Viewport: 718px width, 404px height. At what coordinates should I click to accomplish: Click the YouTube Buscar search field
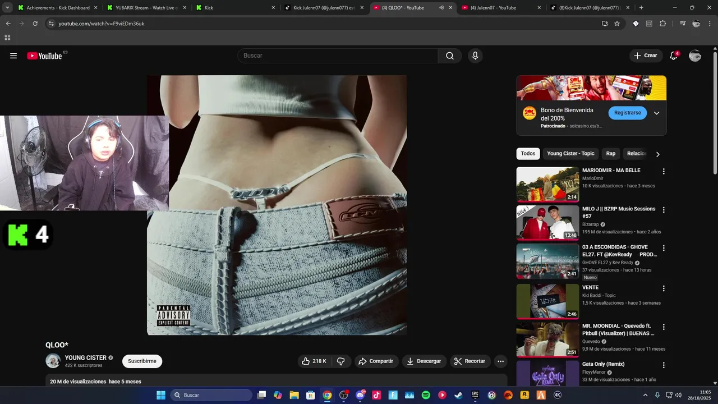coord(338,56)
